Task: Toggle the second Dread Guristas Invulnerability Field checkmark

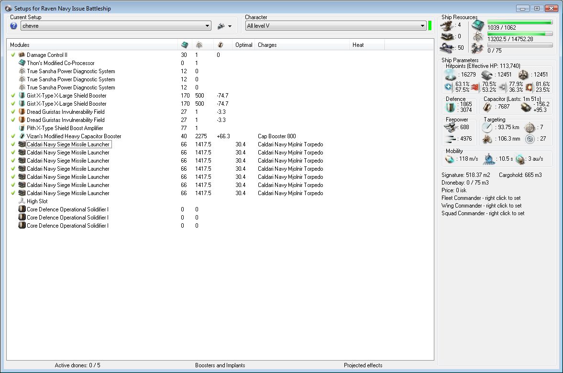Action: point(13,120)
